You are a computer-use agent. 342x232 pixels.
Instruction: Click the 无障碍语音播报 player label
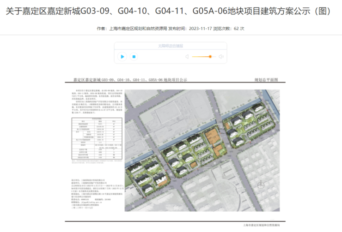click(x=171, y=46)
